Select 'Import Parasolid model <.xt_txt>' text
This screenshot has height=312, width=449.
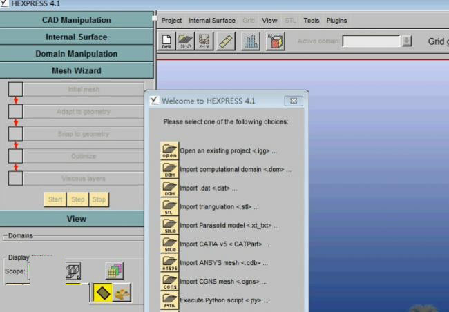point(229,226)
